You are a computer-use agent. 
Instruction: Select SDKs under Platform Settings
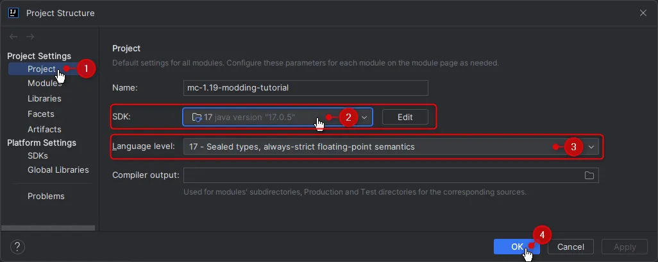[x=38, y=156]
